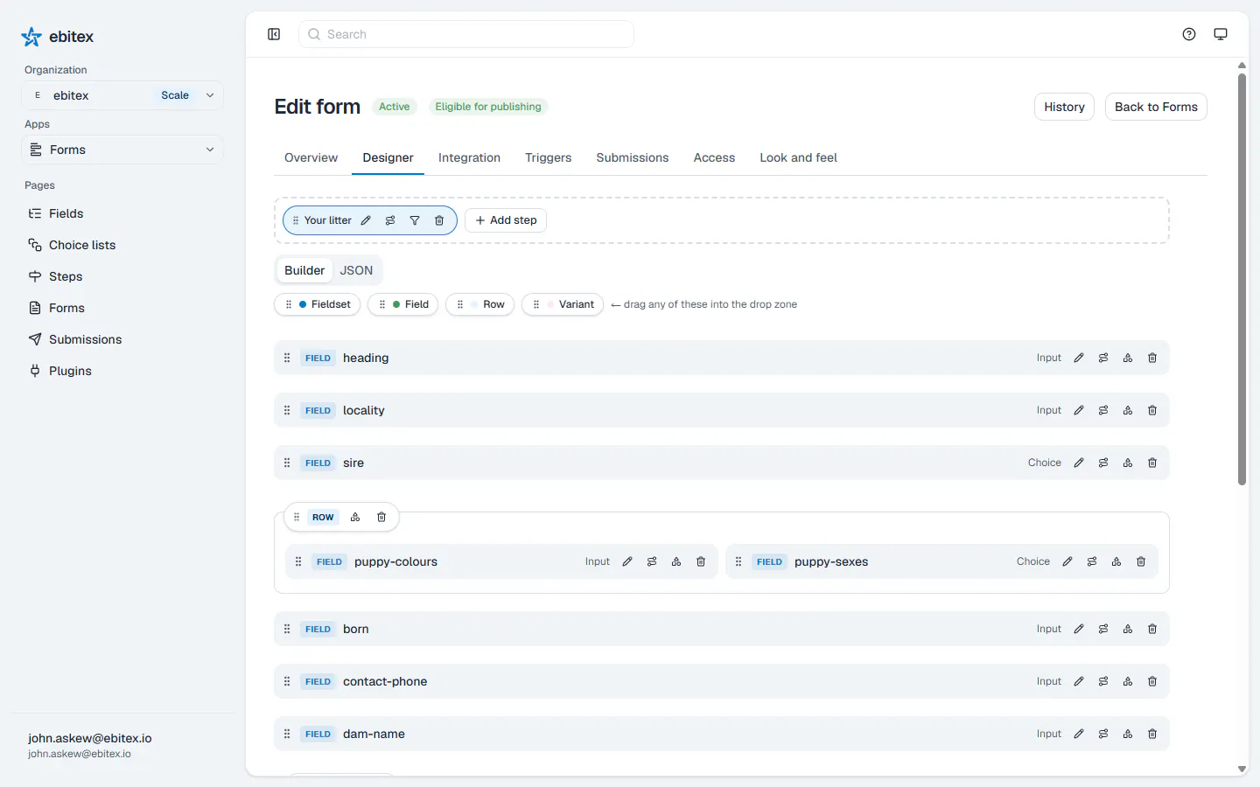Edit the puppy-colours field pencil icon

coord(627,561)
